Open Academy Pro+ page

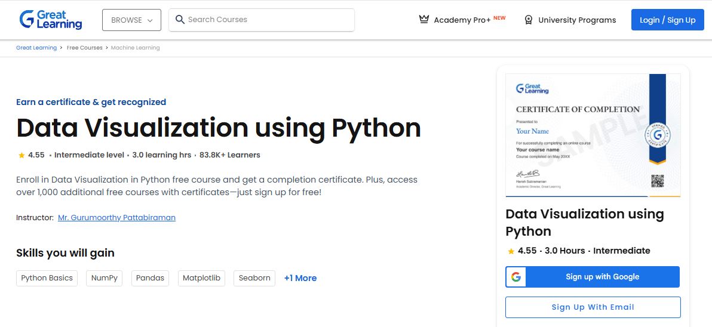point(462,20)
